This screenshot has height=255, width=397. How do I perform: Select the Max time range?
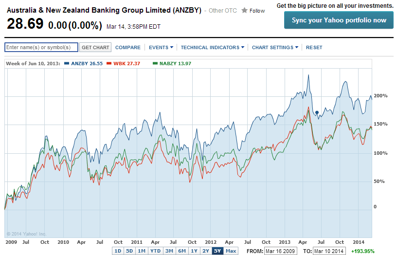click(x=231, y=251)
